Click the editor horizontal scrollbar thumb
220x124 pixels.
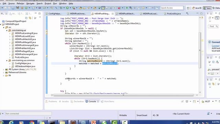click(123, 95)
